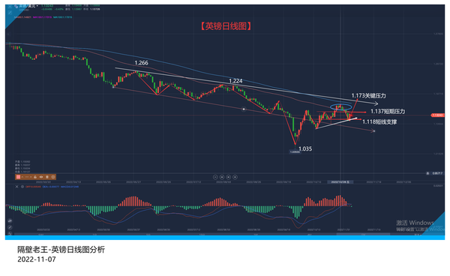Viewport: 450px width, 276px height.
Task: Select the pencil draw tool at top-left
Action: [10, 13]
